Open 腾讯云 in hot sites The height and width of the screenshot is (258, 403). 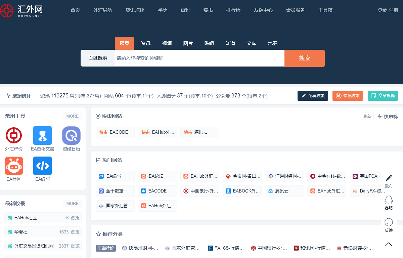(x=284, y=191)
